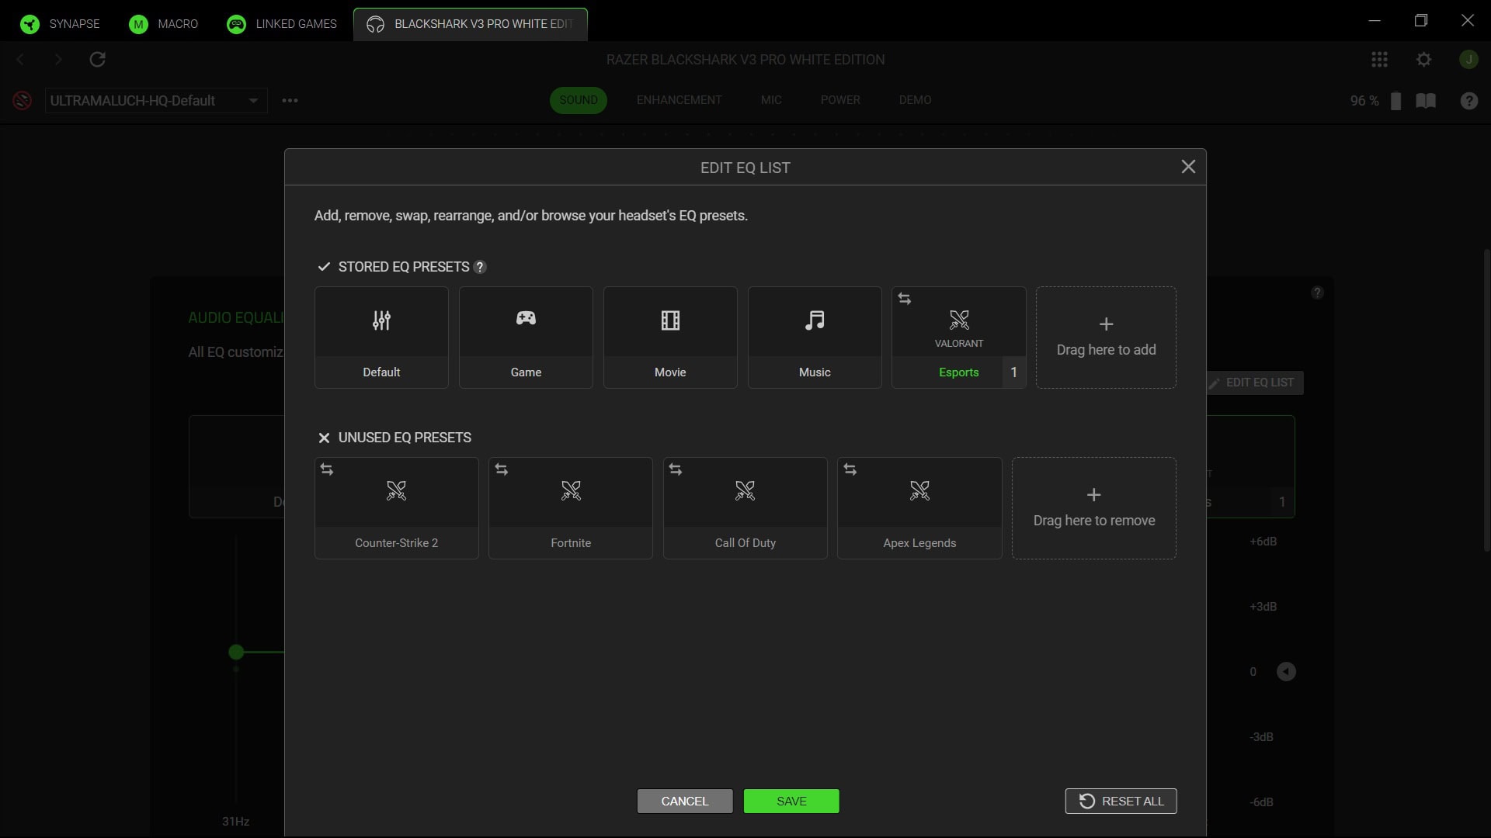Go forward with the right arrow

(58, 60)
